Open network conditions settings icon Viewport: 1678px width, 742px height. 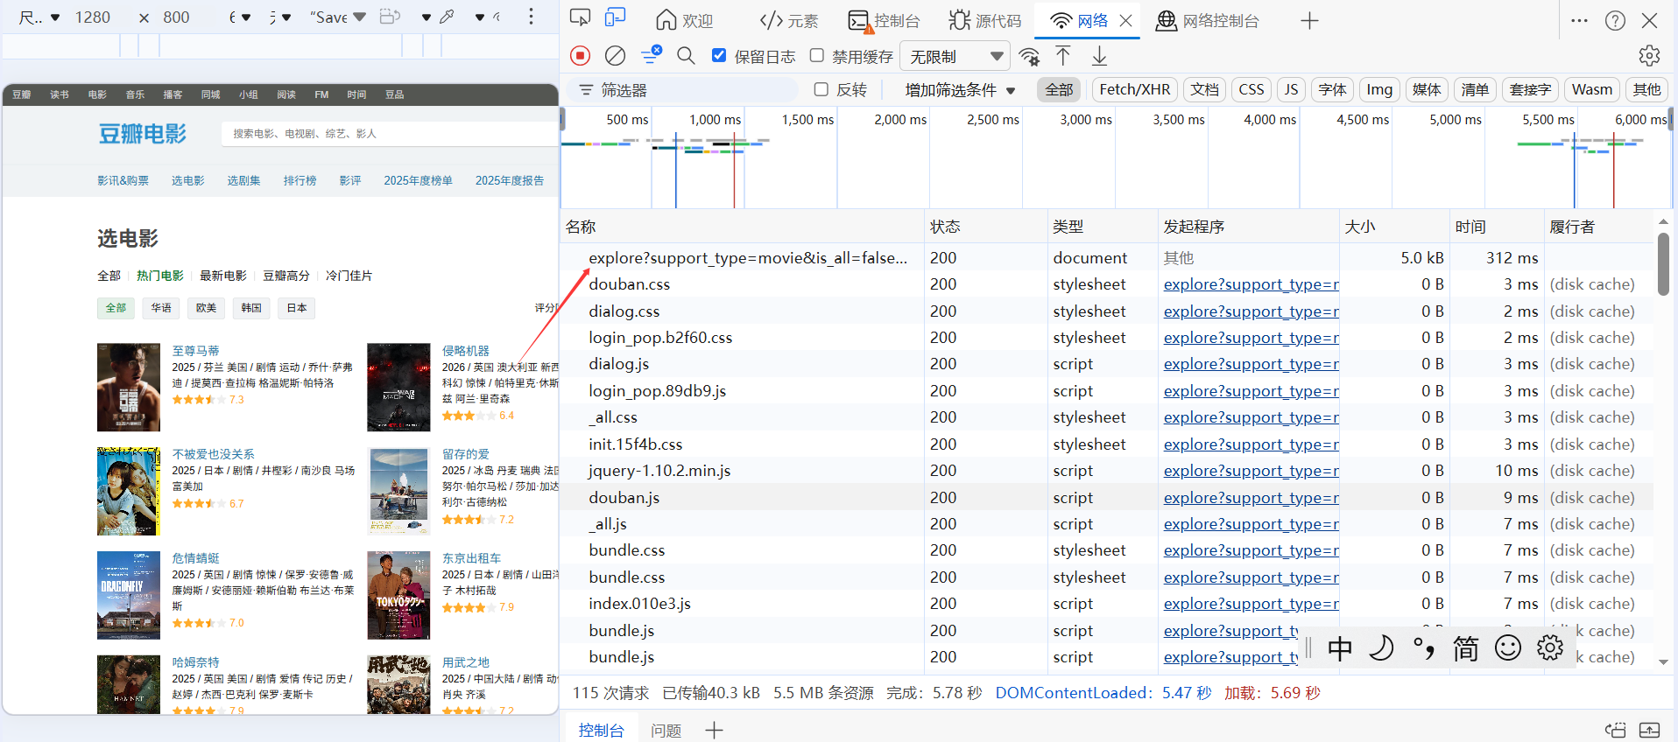(x=1030, y=57)
